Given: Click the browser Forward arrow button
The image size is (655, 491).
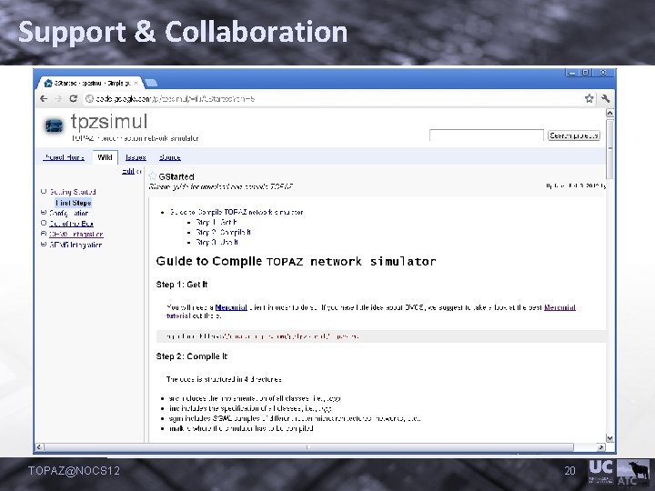Looking at the screenshot, I should click(x=58, y=98).
